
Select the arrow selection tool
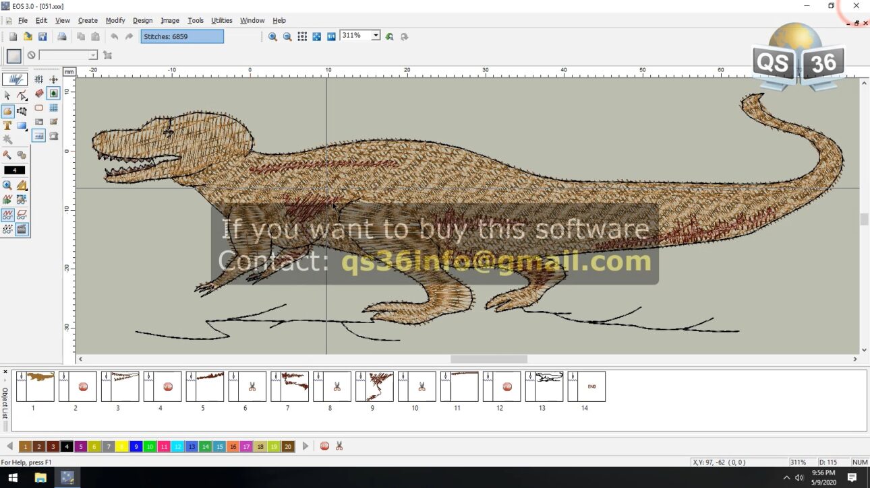7,95
